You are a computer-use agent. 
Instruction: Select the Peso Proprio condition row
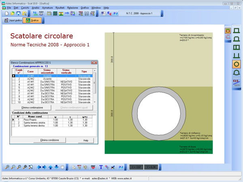[x=52, y=120]
